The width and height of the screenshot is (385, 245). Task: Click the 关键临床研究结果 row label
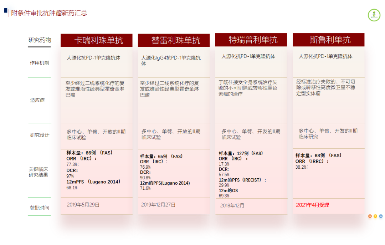tap(38, 172)
